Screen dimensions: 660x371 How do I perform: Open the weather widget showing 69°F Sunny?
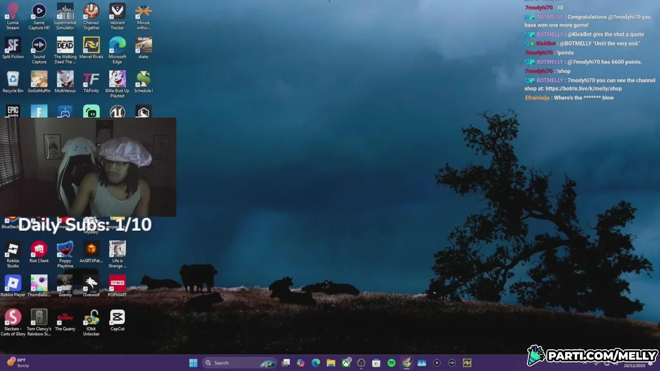pyautogui.click(x=18, y=363)
